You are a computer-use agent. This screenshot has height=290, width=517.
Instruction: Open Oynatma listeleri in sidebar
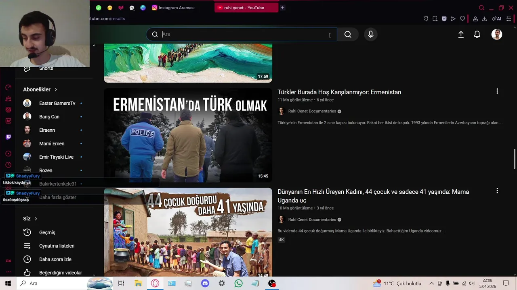click(57, 246)
